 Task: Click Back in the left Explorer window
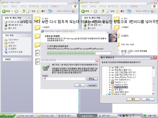[x=6, y=11]
